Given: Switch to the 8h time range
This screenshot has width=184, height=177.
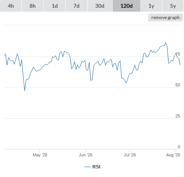Looking at the screenshot, I should click(33, 6).
